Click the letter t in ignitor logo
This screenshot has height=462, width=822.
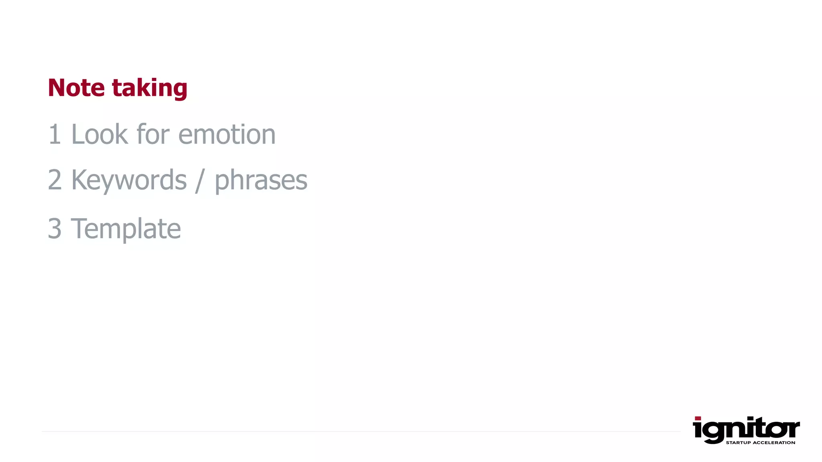(759, 427)
